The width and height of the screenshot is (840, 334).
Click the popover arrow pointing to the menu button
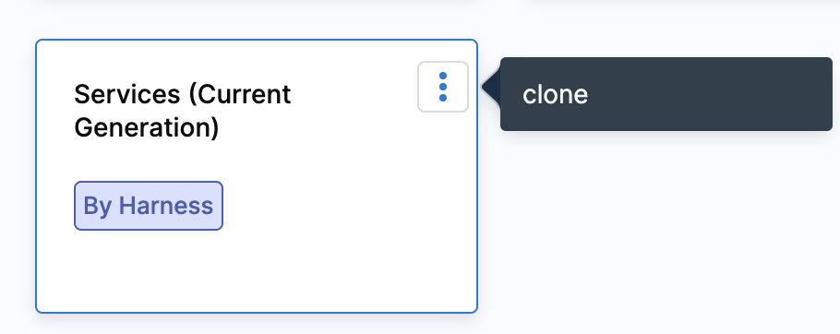click(491, 87)
